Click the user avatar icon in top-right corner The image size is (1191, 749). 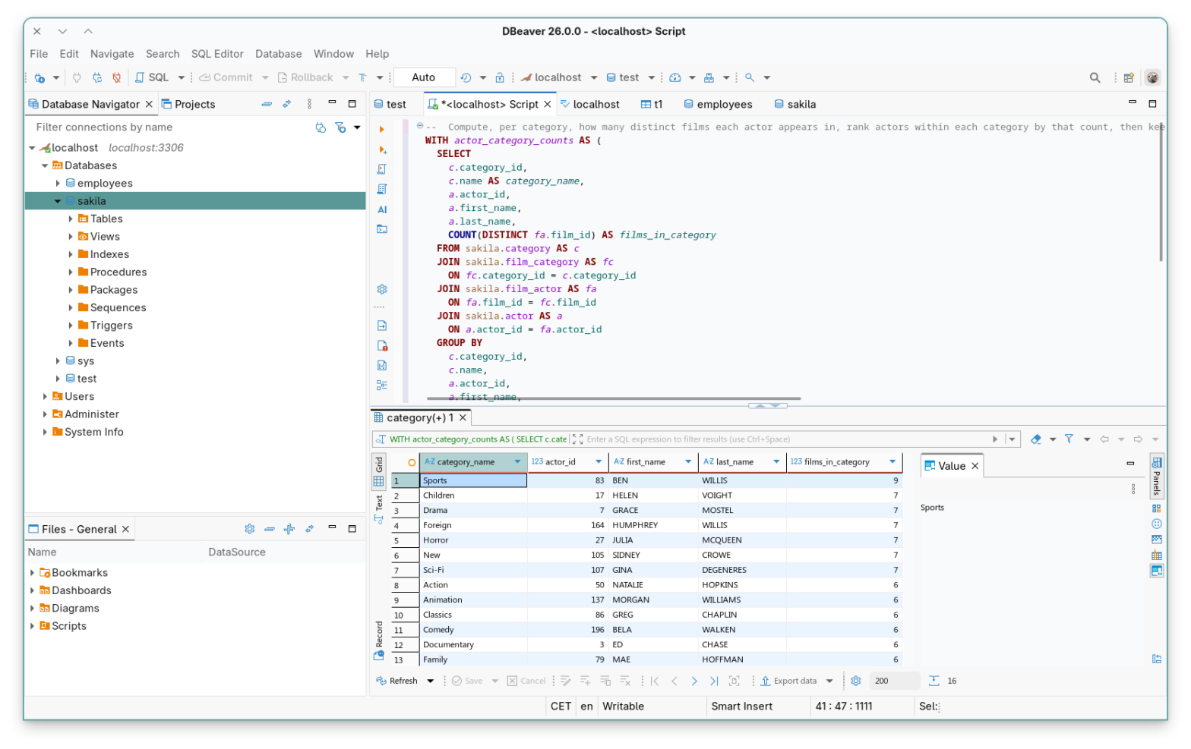(1152, 77)
